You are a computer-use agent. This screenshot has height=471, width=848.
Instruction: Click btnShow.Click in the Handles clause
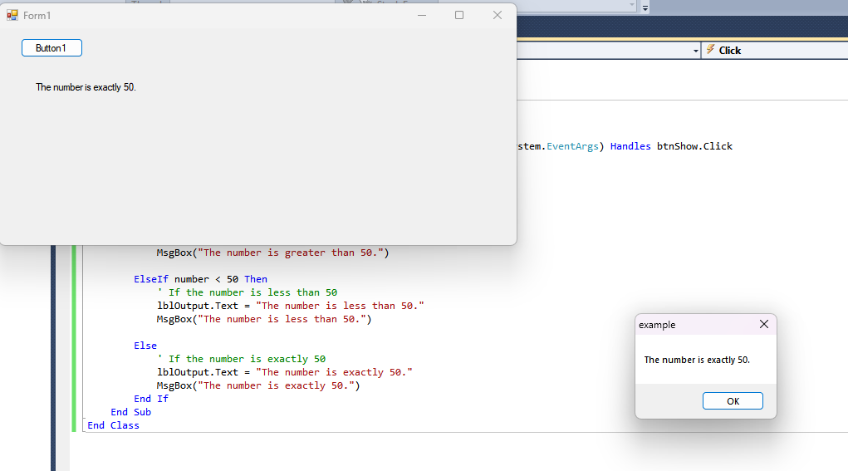pos(694,146)
